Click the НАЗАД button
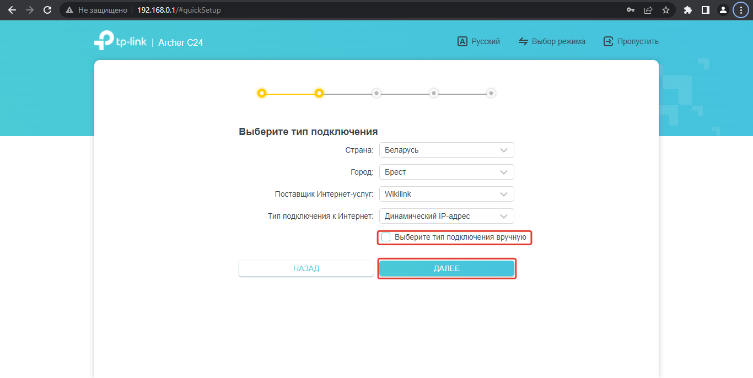The width and height of the screenshot is (753, 378). 306,268
